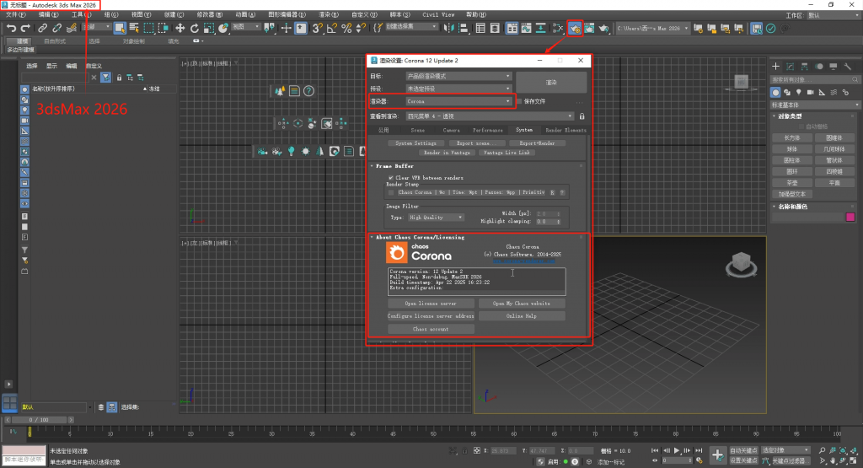Toggle filter icon in scene explorer toolbar
Image resolution: width=863 pixels, height=468 pixels.
(105, 78)
